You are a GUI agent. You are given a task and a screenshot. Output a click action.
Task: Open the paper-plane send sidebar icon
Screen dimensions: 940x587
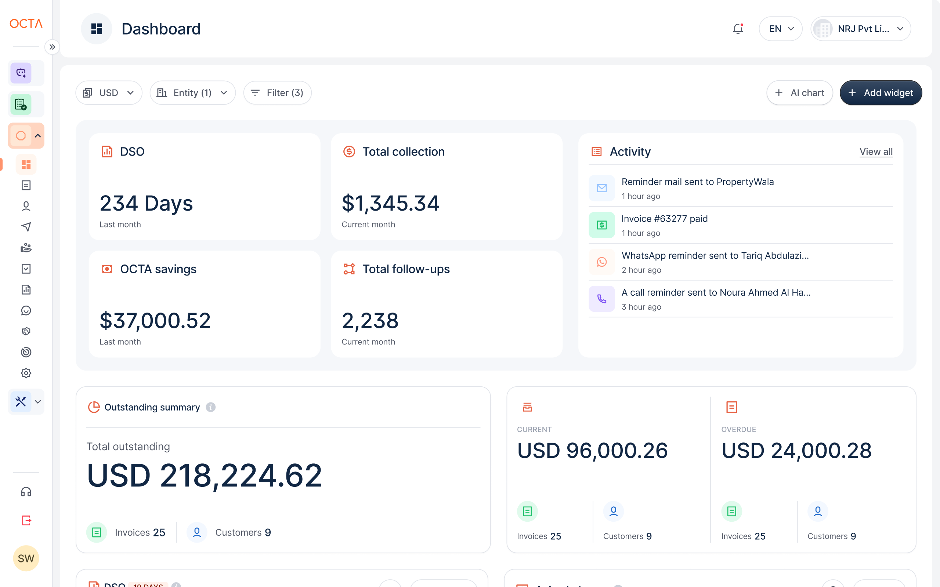(x=26, y=227)
